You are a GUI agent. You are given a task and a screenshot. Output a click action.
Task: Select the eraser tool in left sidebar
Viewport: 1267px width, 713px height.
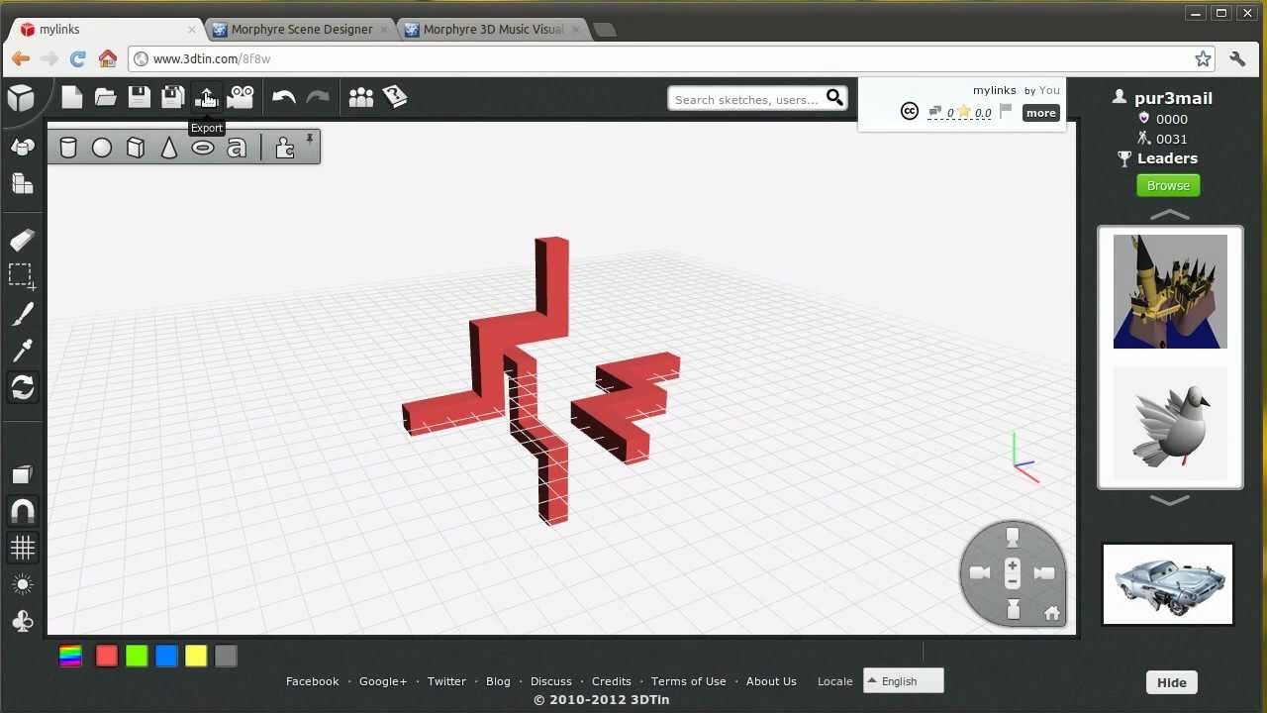22,239
